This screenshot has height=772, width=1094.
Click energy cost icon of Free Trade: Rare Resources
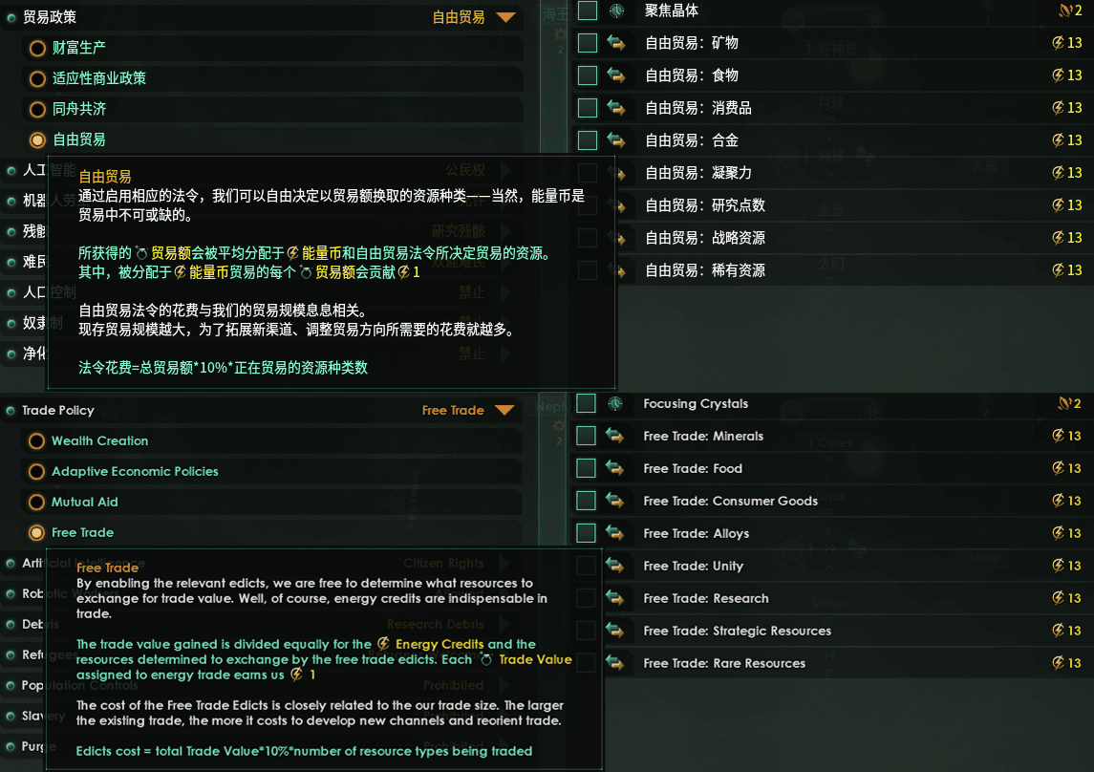(1058, 662)
